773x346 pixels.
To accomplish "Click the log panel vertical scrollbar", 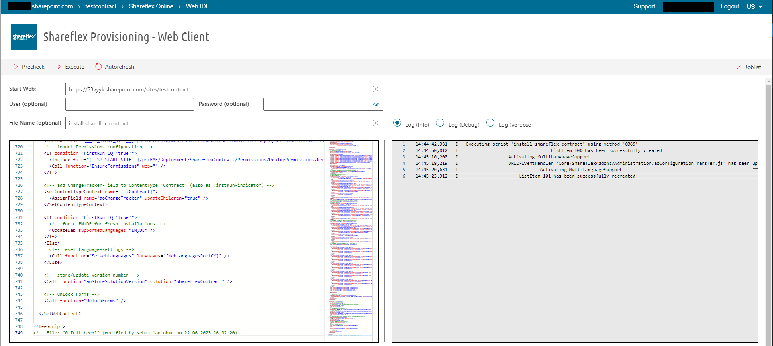I will tap(755, 241).
